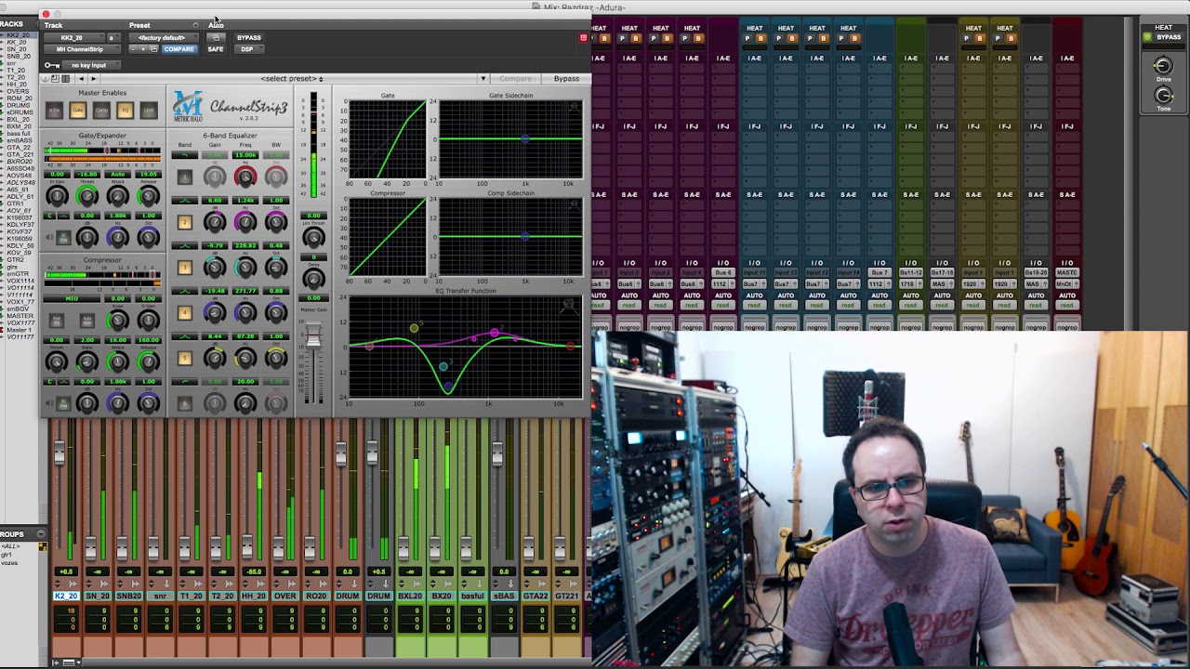Viewport: 1190px width, 669px height.
Task: Click the COMPARE button
Action: 179,49
